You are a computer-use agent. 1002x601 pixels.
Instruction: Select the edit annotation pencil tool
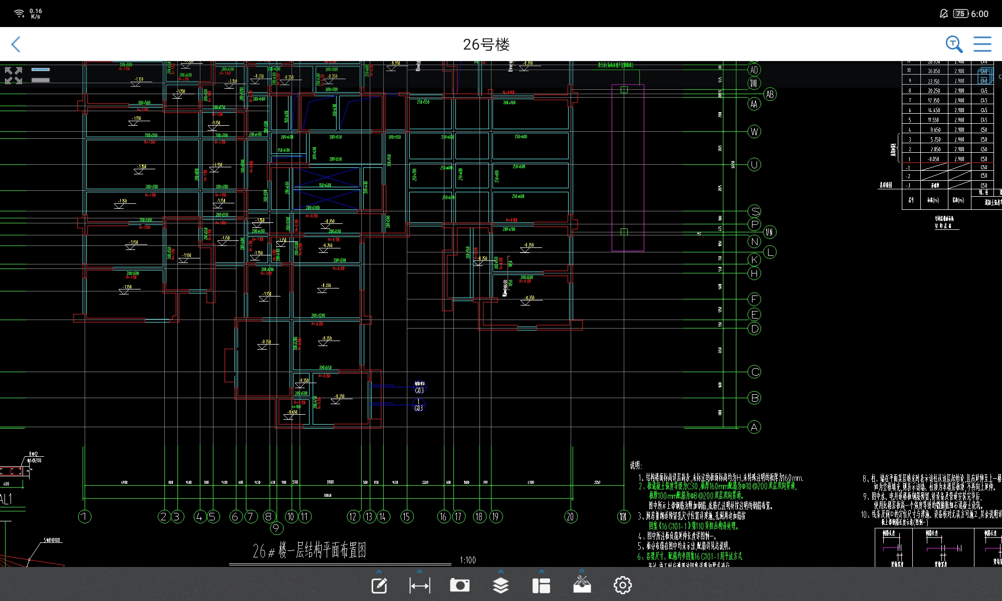point(379,585)
